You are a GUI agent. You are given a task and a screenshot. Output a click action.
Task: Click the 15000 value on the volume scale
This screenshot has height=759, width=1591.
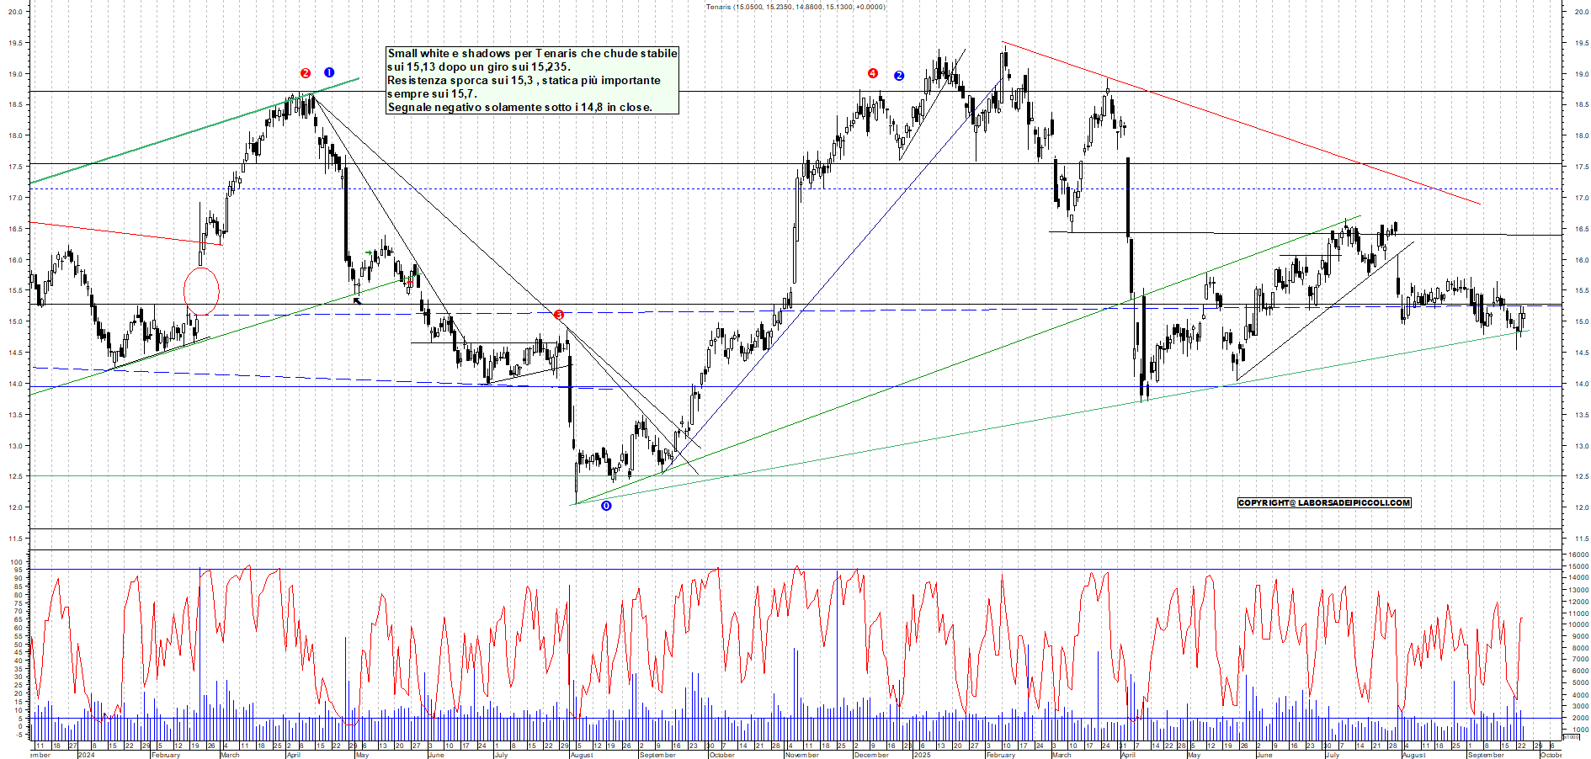[x=1578, y=566]
